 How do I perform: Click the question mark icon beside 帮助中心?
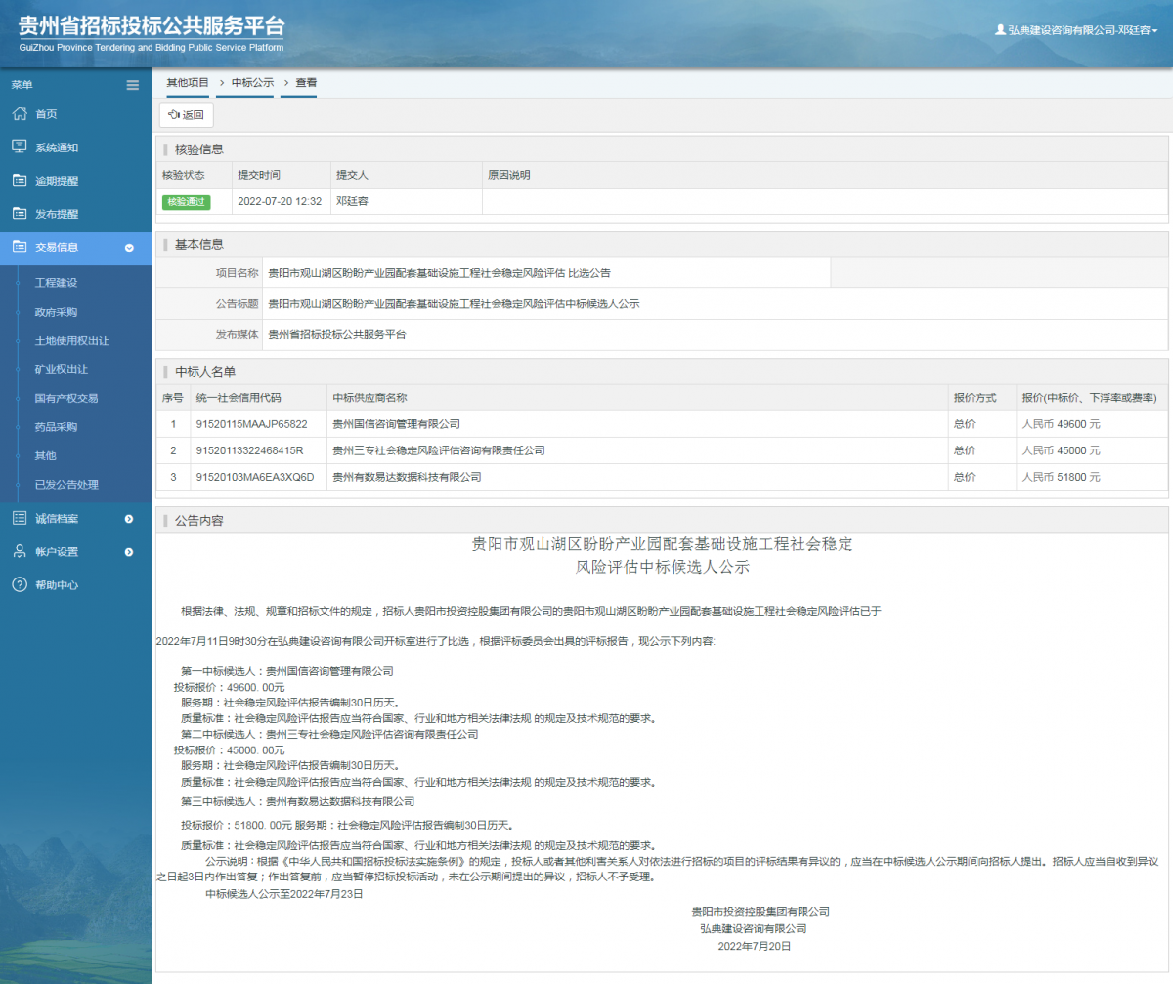tap(20, 584)
